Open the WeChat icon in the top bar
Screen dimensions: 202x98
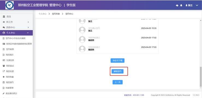[177, 5]
